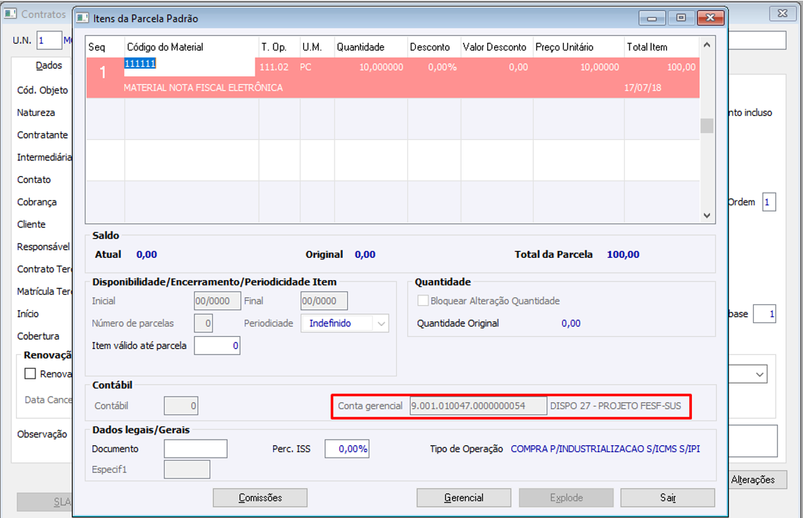Screen dimensions: 803x518
Task: Click the date 17/07/18 in row
Action: [643, 87]
